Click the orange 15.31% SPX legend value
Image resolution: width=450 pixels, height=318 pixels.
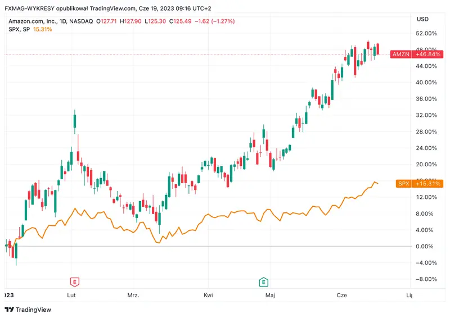click(43, 29)
